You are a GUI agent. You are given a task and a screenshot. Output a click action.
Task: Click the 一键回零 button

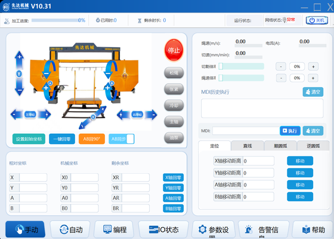point(62,139)
